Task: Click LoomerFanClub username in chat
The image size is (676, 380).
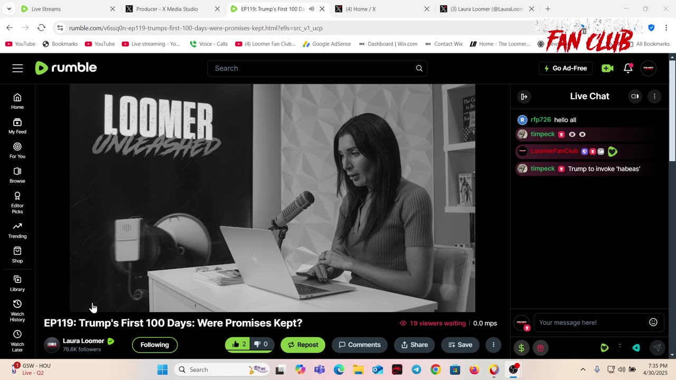Action: 554,151
